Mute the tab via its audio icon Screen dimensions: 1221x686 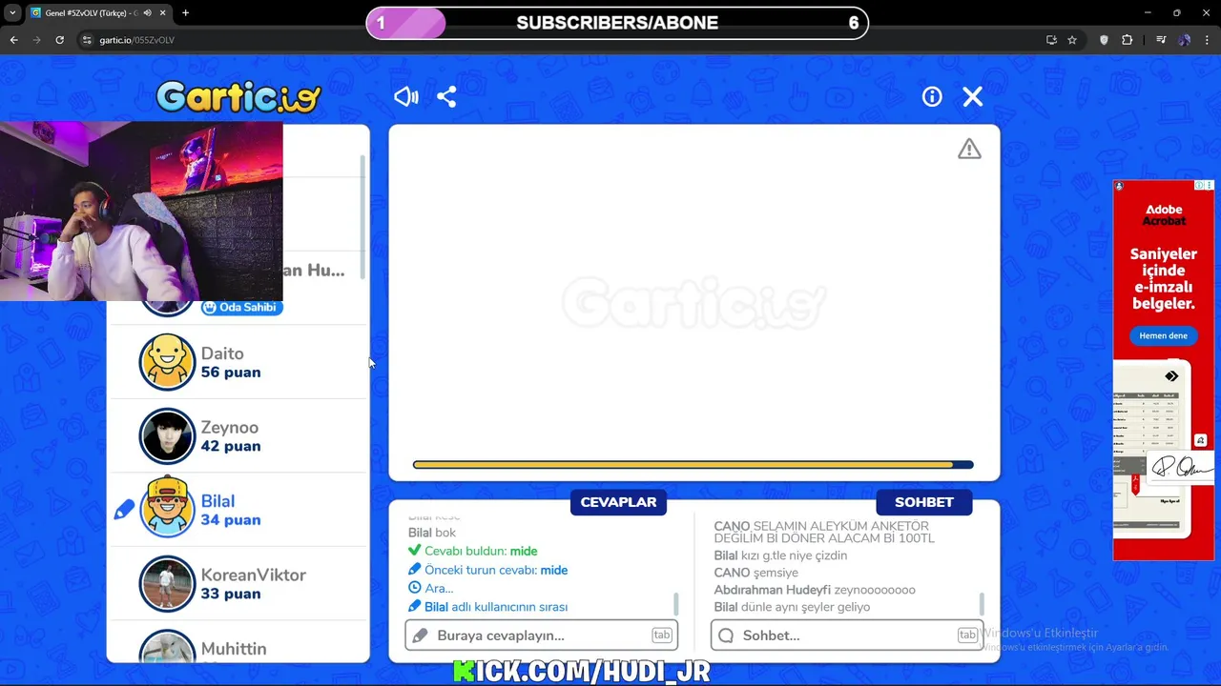(x=147, y=13)
